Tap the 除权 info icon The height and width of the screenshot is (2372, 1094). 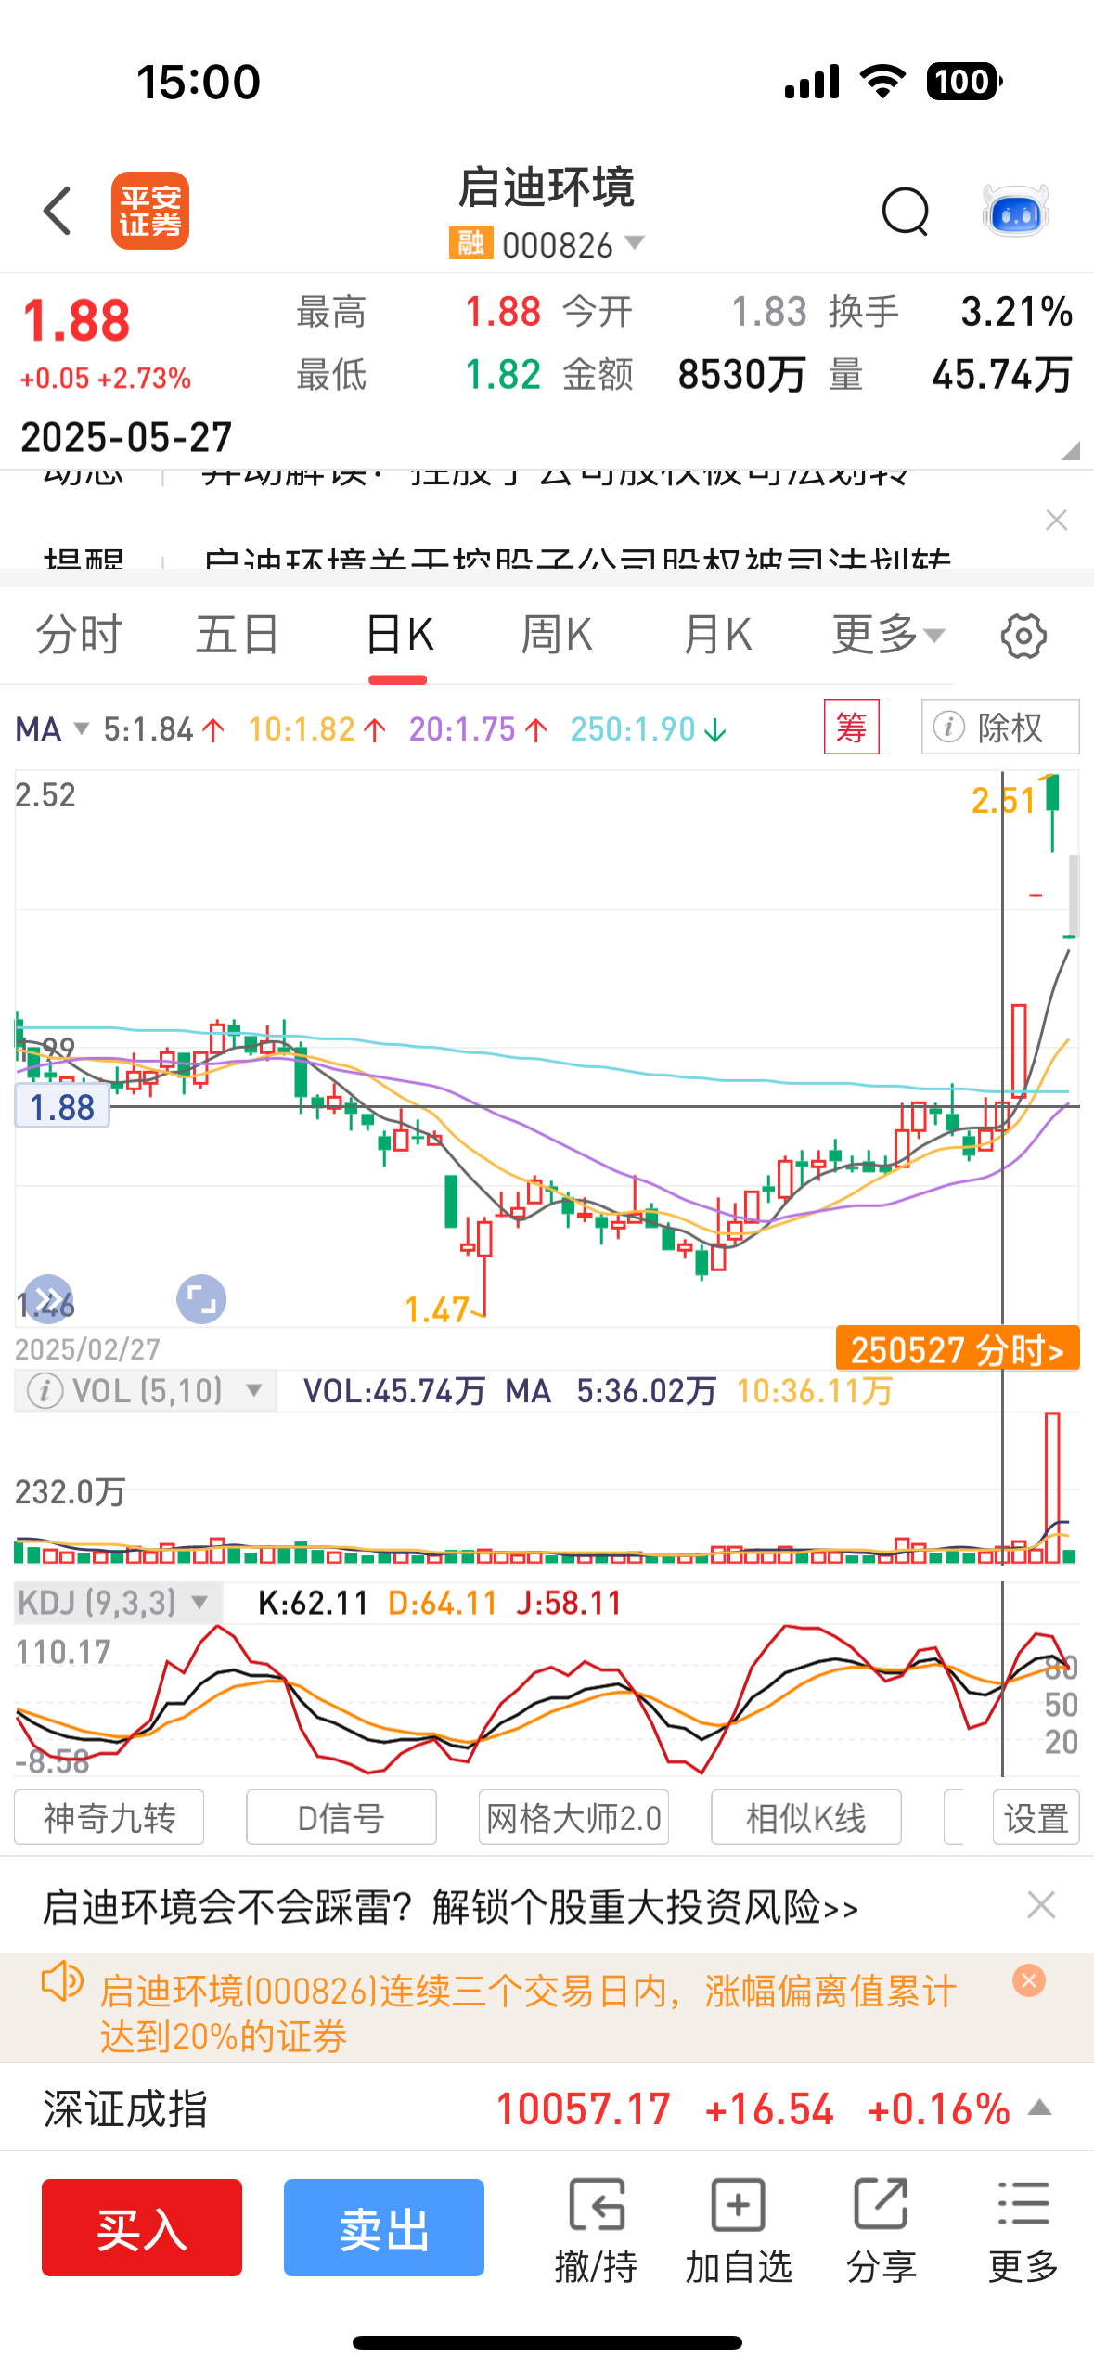point(948,727)
